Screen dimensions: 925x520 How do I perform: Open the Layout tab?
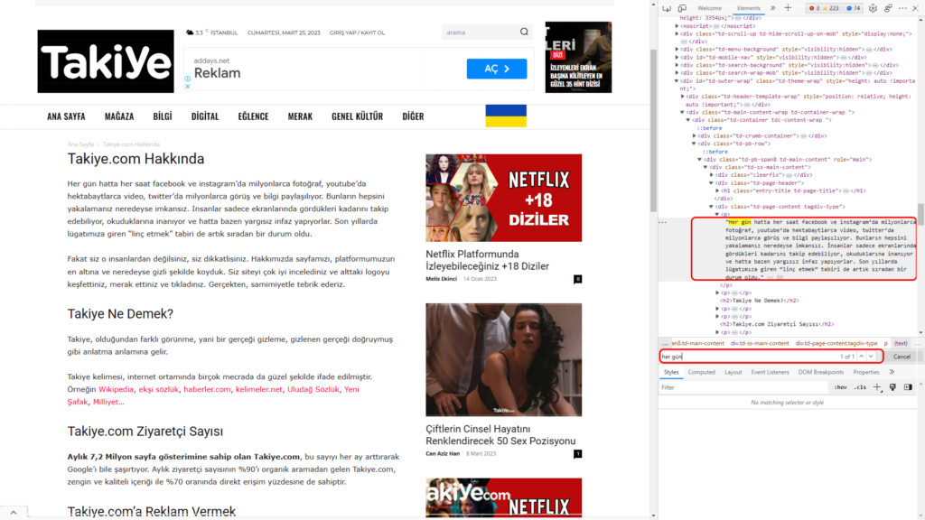point(733,372)
